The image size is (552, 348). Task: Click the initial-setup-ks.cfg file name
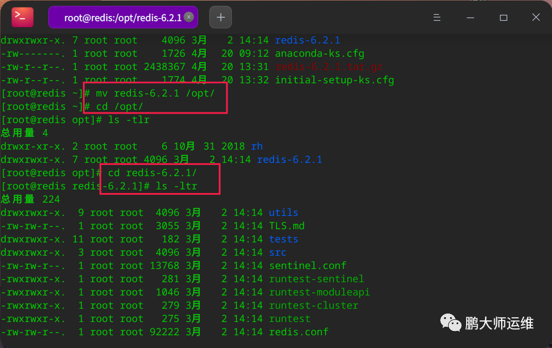[x=335, y=80]
